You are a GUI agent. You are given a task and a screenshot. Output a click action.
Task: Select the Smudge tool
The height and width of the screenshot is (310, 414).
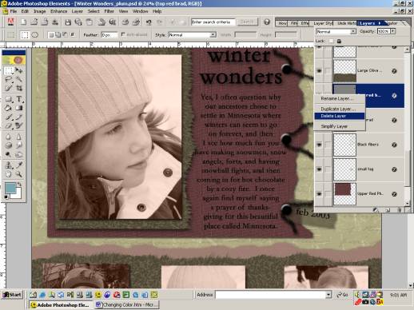tap(19, 145)
